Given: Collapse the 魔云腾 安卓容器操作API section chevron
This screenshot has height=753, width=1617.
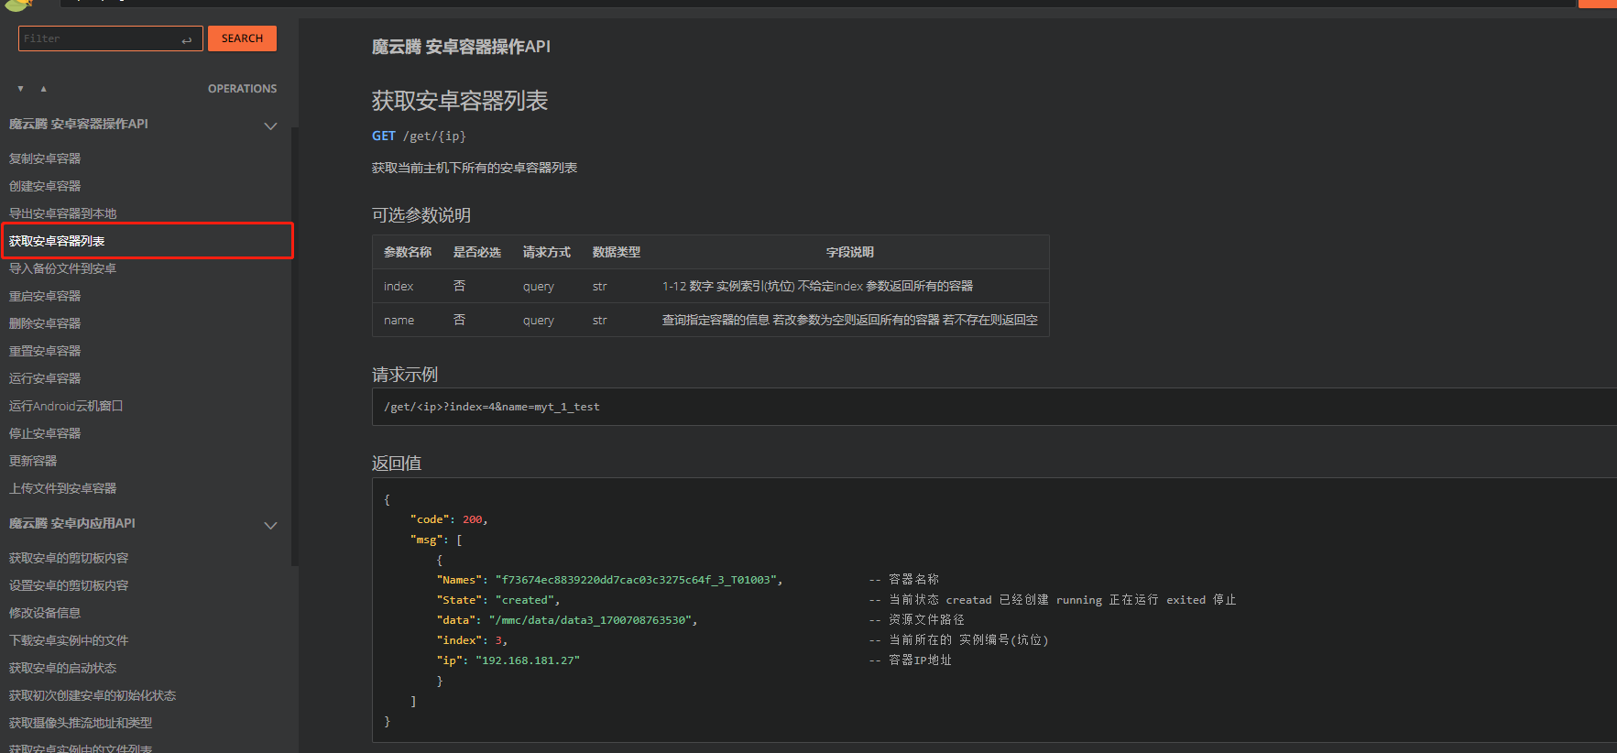Looking at the screenshot, I should click(270, 125).
